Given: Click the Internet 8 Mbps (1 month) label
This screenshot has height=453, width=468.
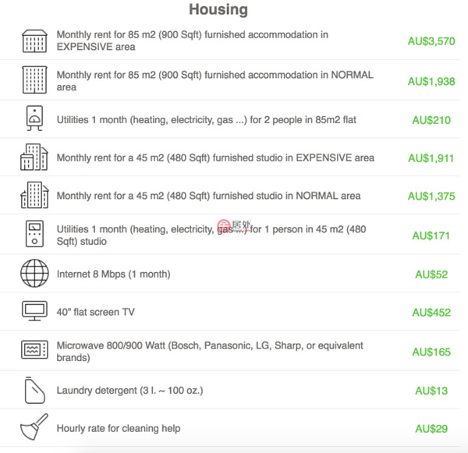Looking at the screenshot, I should coord(114,274).
